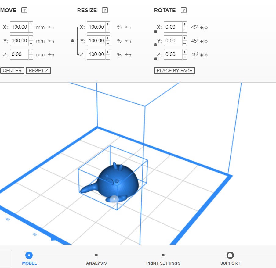Click the reset arrow beside Resize Y percent

coord(128,41)
